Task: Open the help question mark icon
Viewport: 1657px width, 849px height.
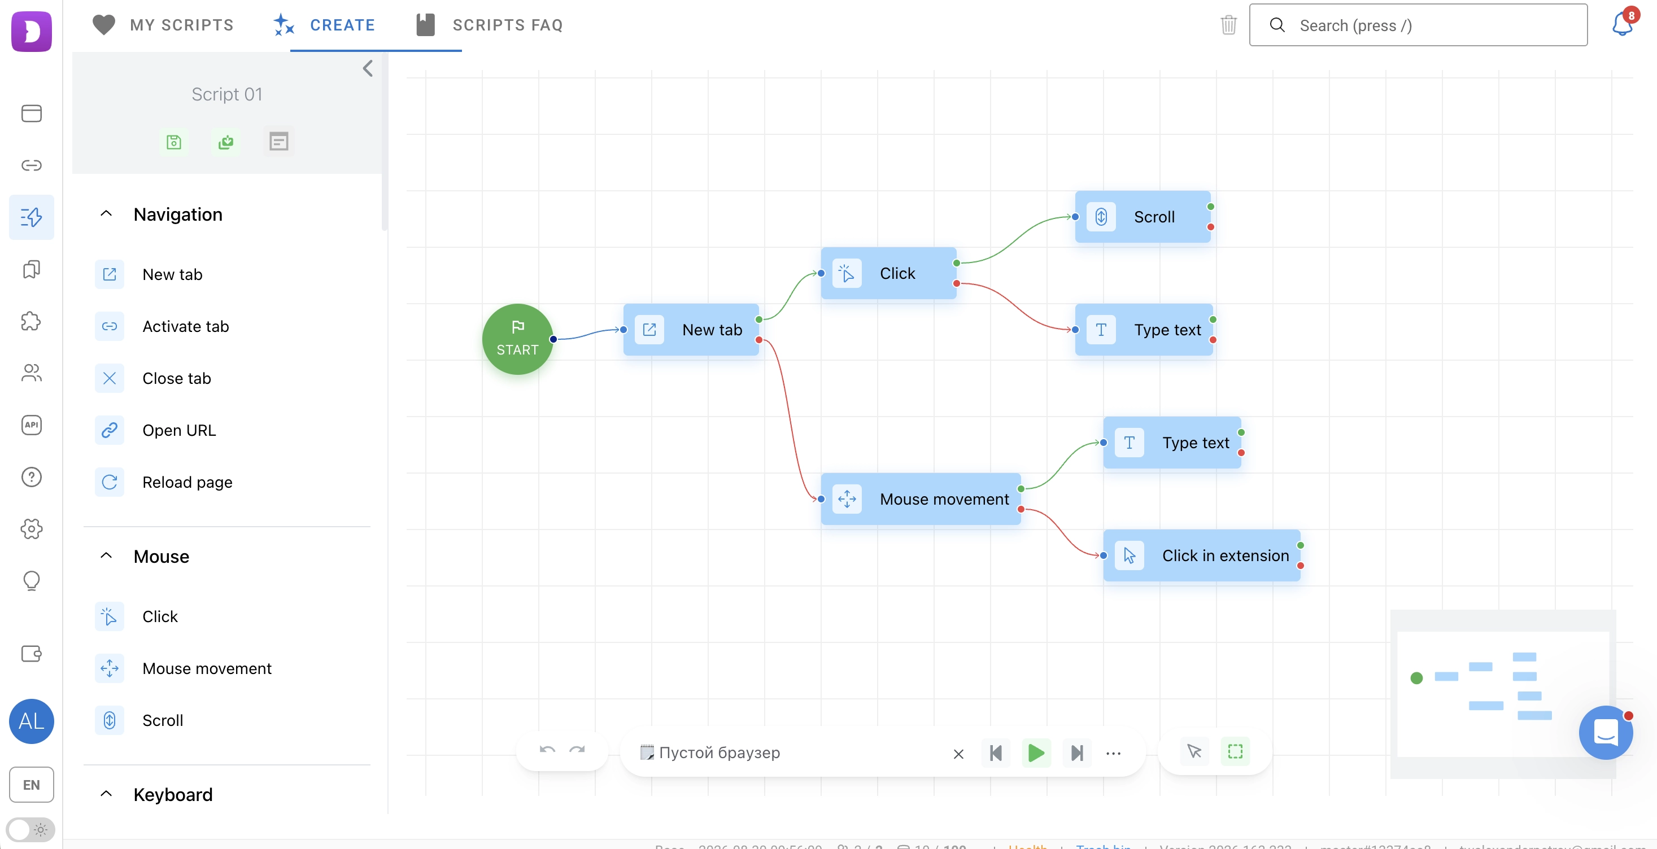Action: (32, 476)
